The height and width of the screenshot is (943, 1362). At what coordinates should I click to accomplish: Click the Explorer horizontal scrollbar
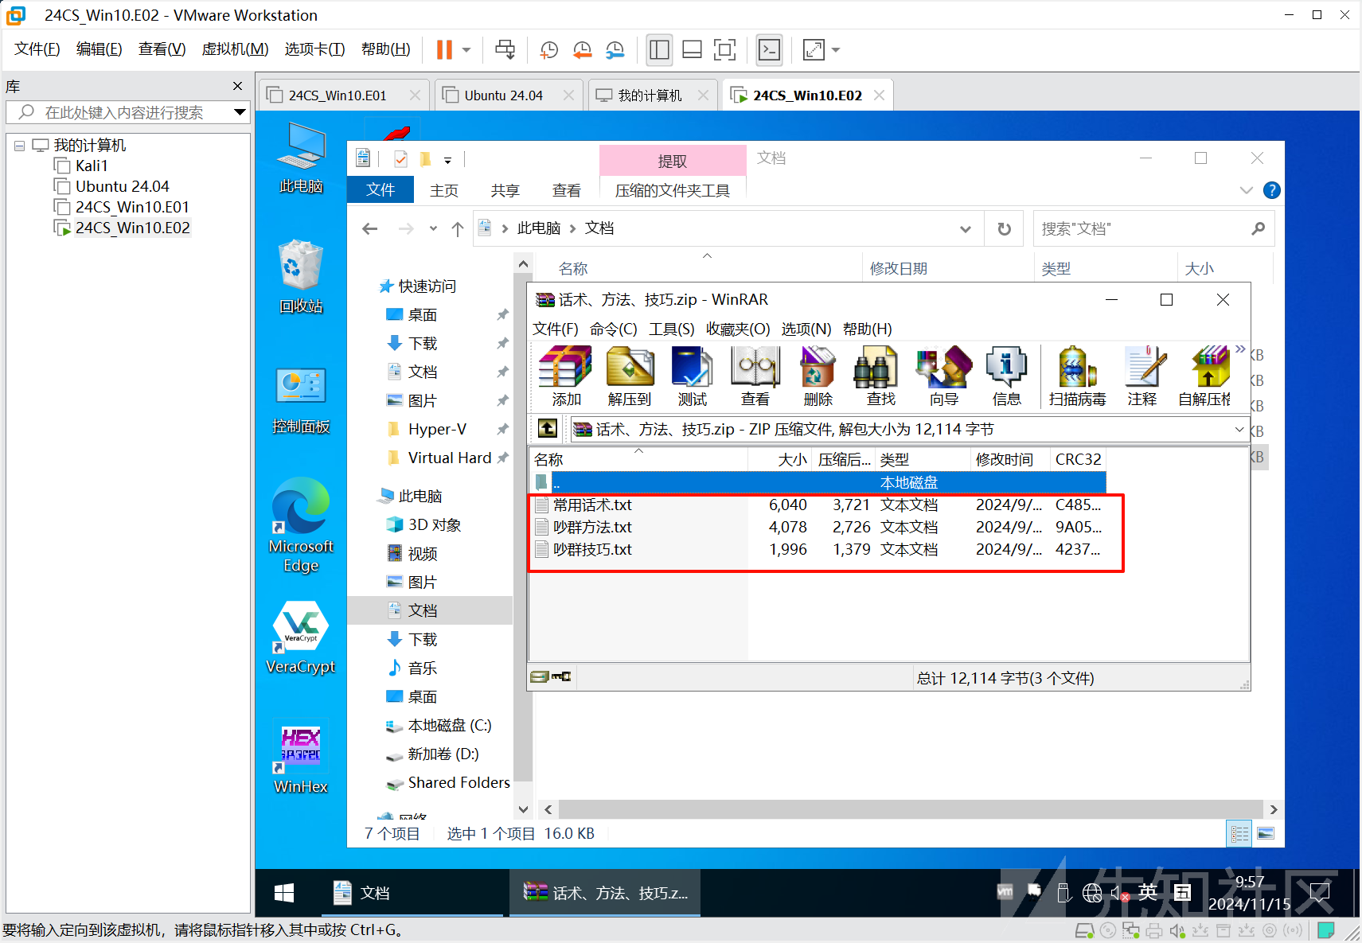tap(909, 809)
